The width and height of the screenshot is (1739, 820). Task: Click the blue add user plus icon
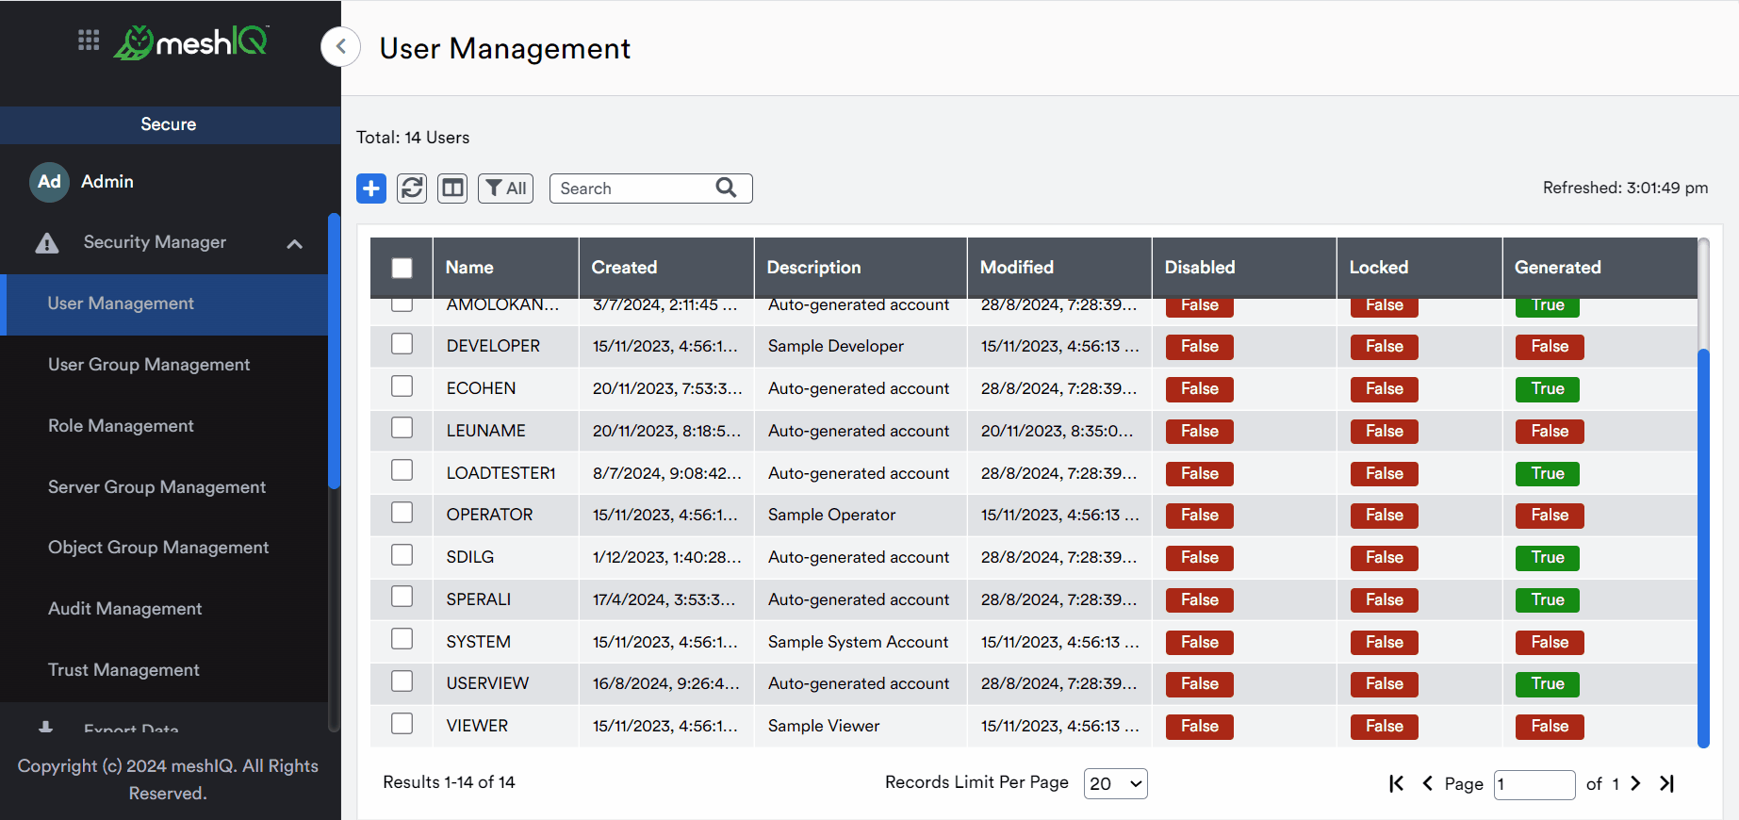371,189
